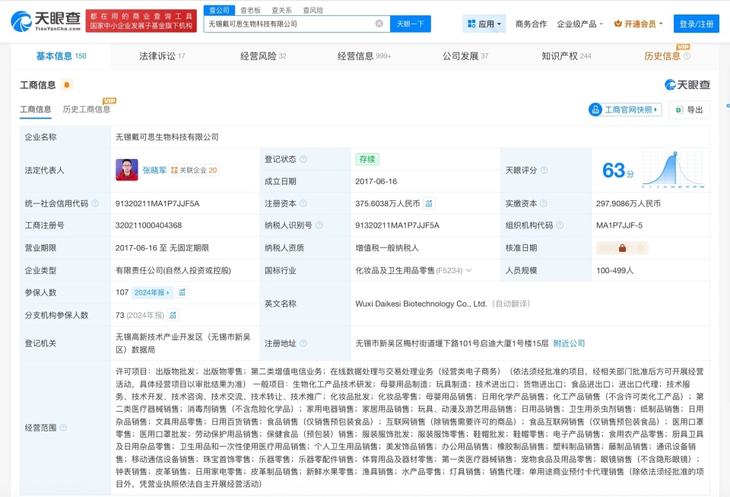The image size is (730, 497).
Task: Click the help icon next to 登记状态
Action: (304, 159)
